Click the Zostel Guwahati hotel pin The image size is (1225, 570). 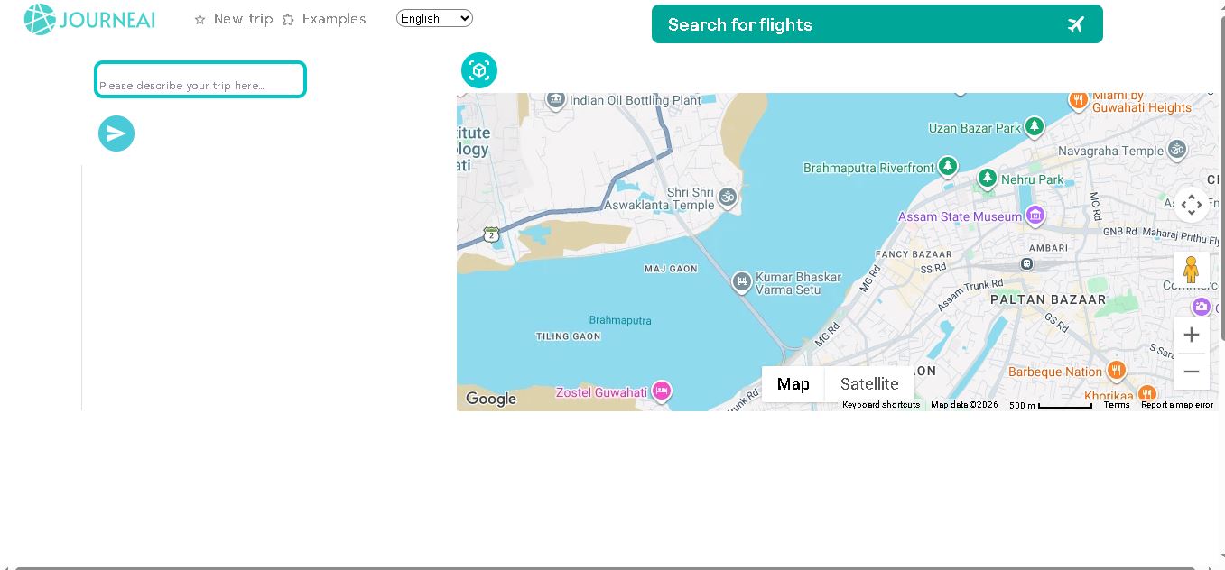click(662, 391)
